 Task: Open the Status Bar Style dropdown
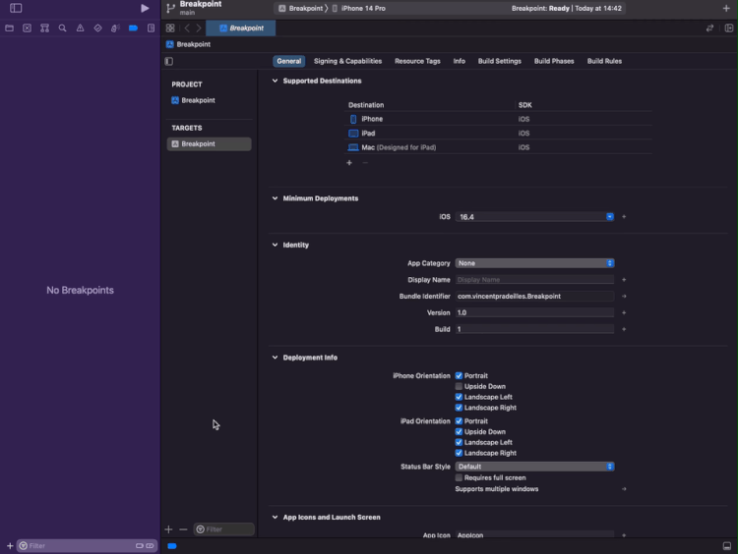[x=534, y=467]
